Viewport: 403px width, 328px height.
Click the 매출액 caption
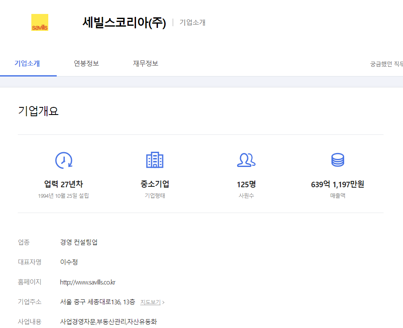tap(338, 196)
